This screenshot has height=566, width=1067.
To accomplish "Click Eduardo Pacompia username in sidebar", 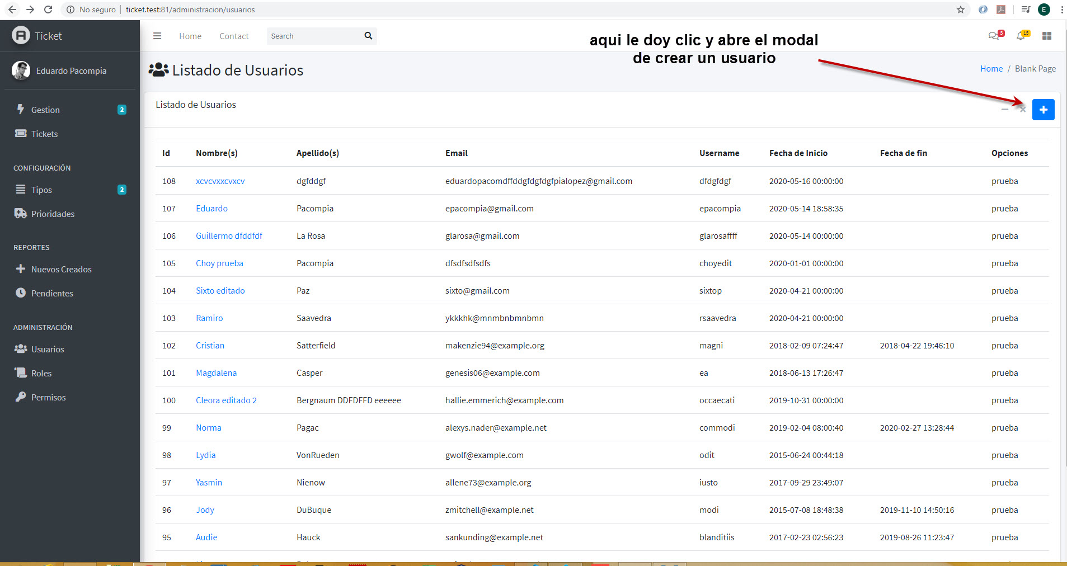I will point(71,71).
